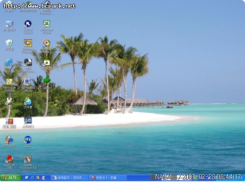Open the My Computer (내 컴퓨터) desktop icon
The image size is (245, 183).
tap(9, 26)
